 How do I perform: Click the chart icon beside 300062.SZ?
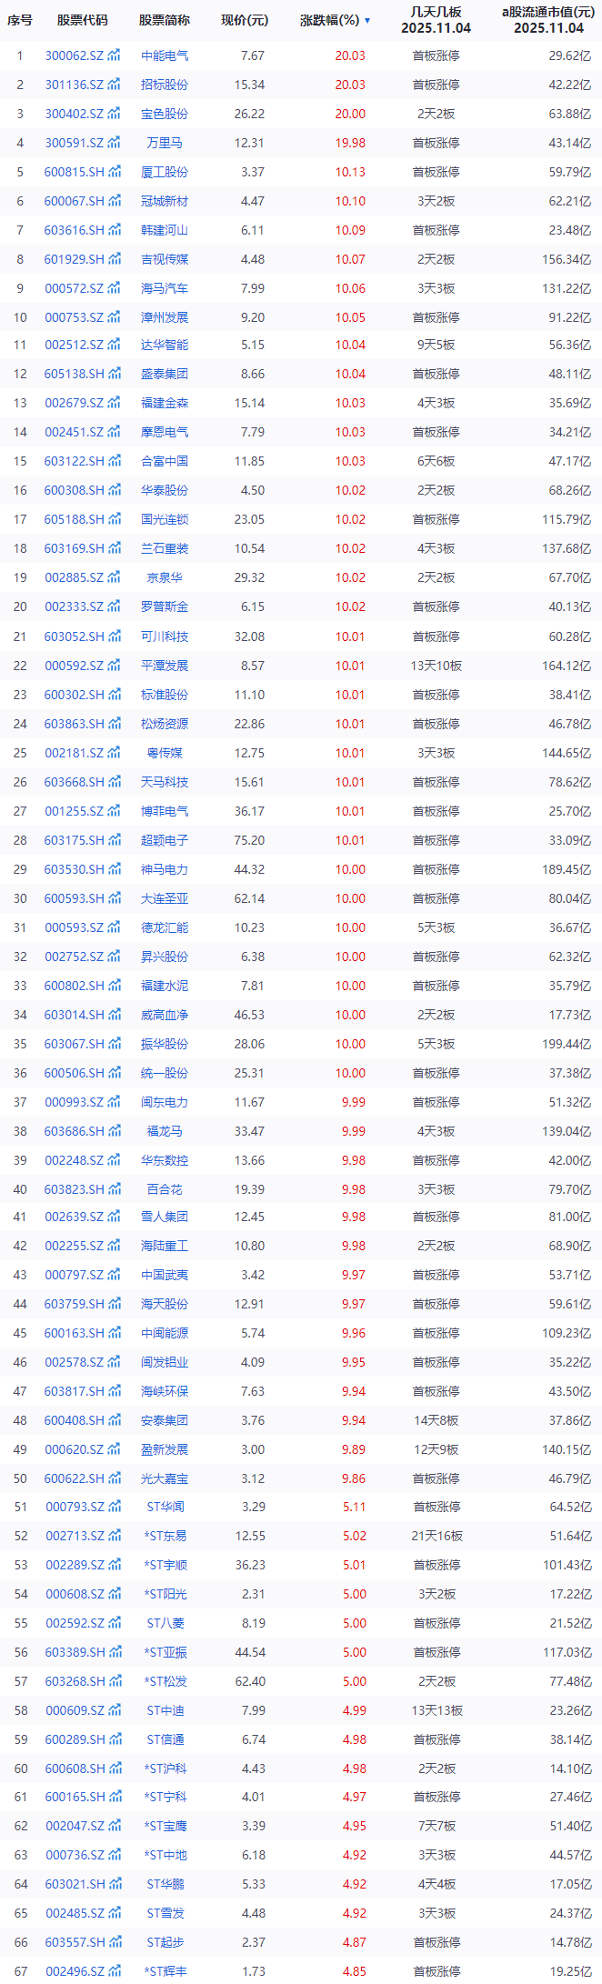[115, 55]
